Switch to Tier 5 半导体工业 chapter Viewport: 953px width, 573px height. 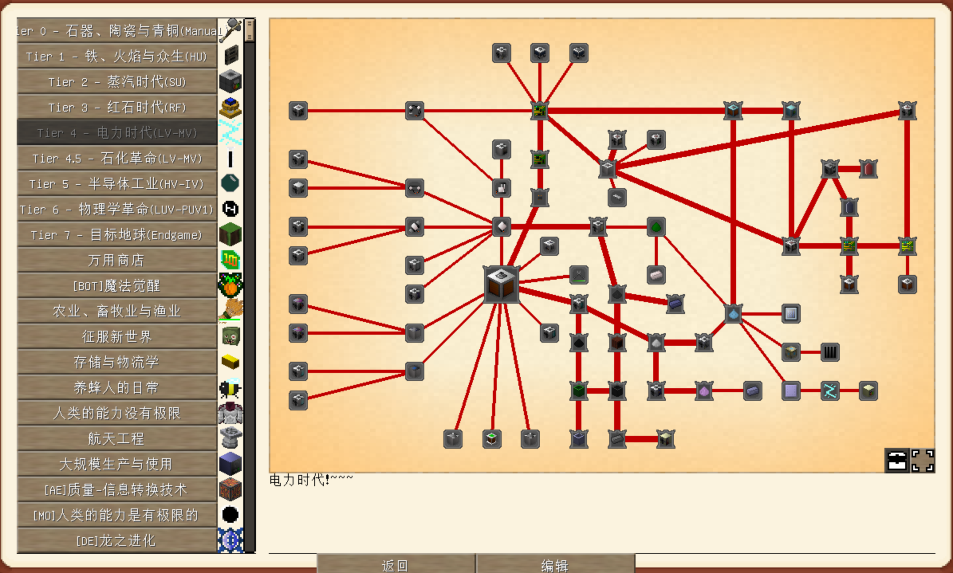pyautogui.click(x=117, y=184)
